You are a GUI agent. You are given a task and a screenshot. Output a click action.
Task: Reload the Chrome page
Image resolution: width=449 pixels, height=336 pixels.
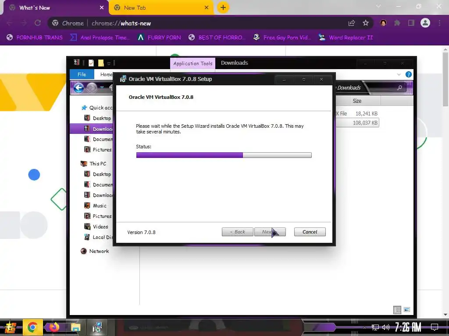point(38,23)
